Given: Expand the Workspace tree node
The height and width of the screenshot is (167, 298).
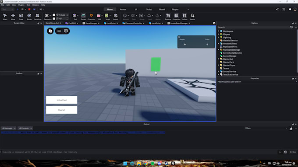Looking at the screenshot, I should coord(218,31).
